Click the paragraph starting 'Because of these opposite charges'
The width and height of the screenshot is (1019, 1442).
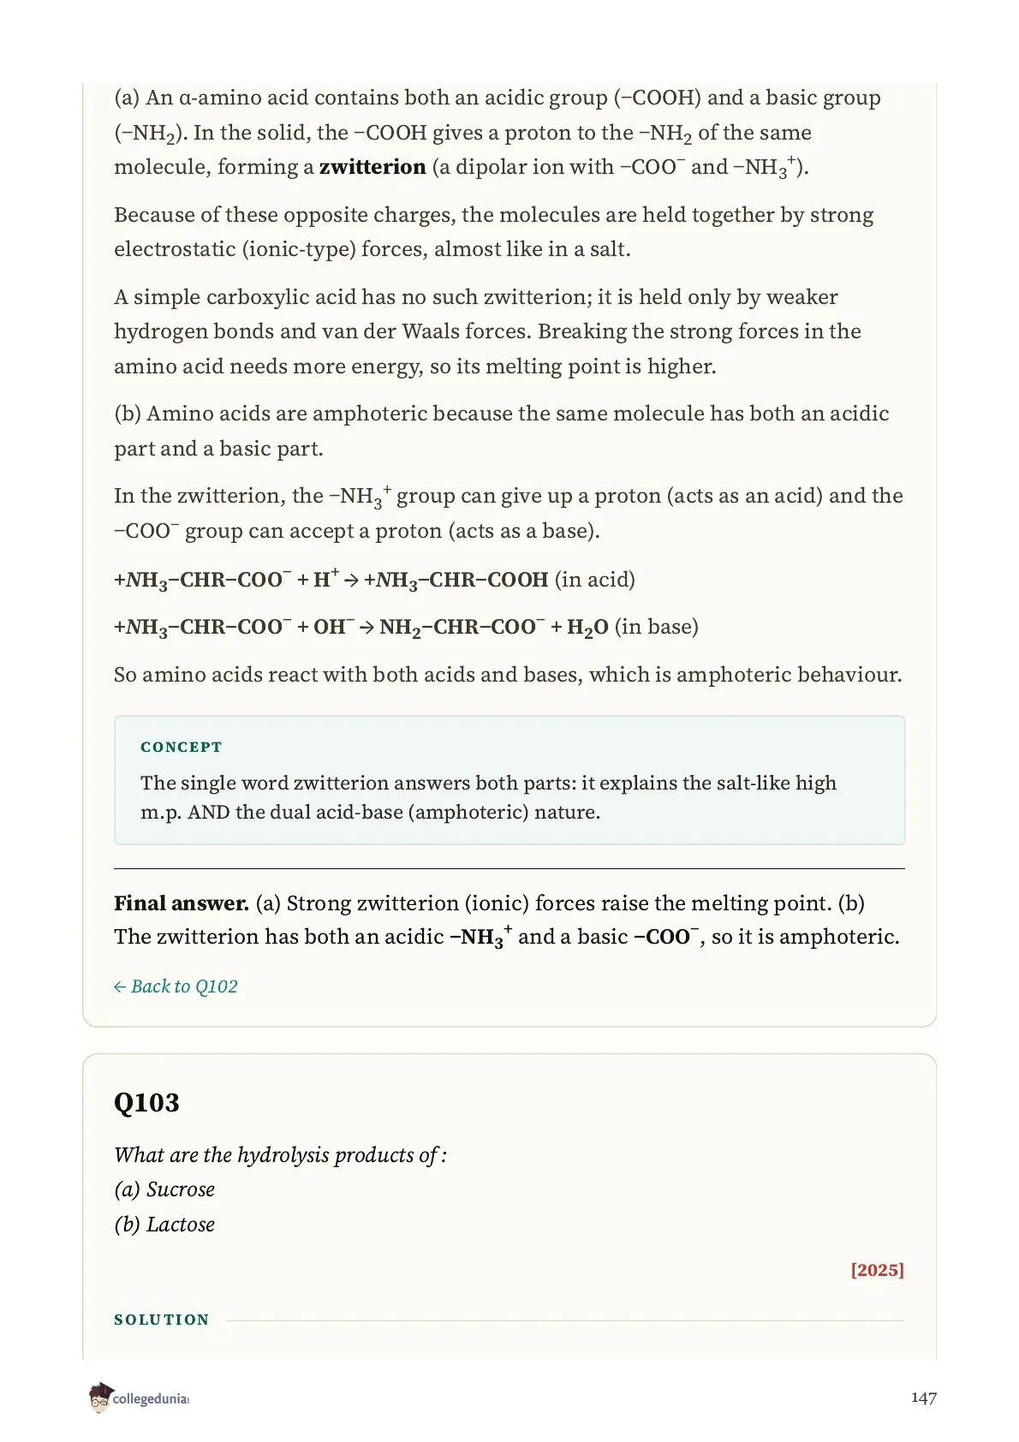pyautogui.click(x=494, y=232)
